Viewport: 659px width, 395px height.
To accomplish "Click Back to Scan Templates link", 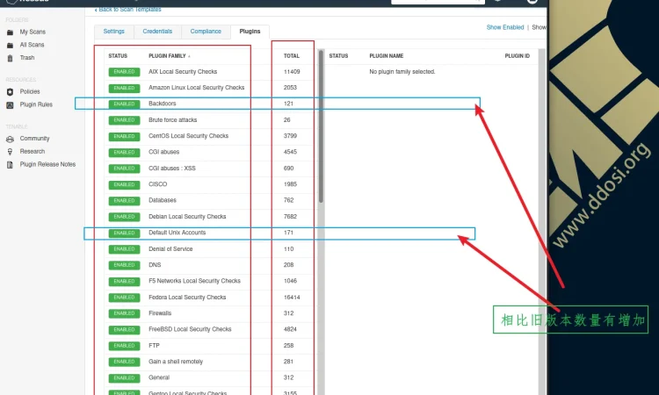I will point(127,10).
